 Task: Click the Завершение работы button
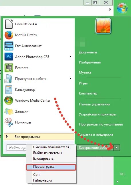(x=95, y=148)
